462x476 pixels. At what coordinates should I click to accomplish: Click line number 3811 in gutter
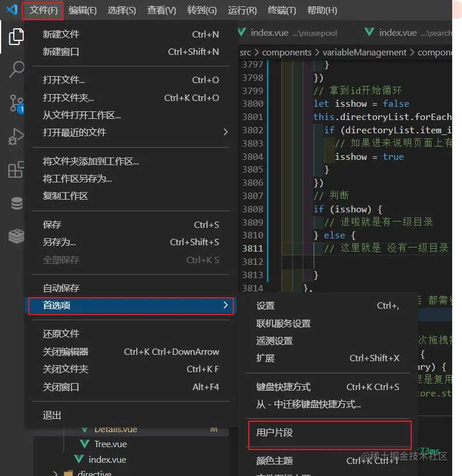(252, 249)
